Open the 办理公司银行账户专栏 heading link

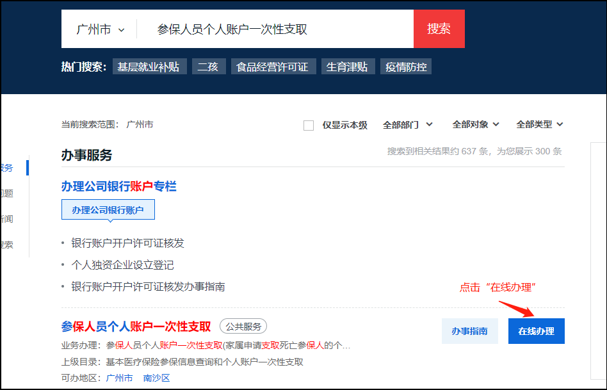(118, 186)
